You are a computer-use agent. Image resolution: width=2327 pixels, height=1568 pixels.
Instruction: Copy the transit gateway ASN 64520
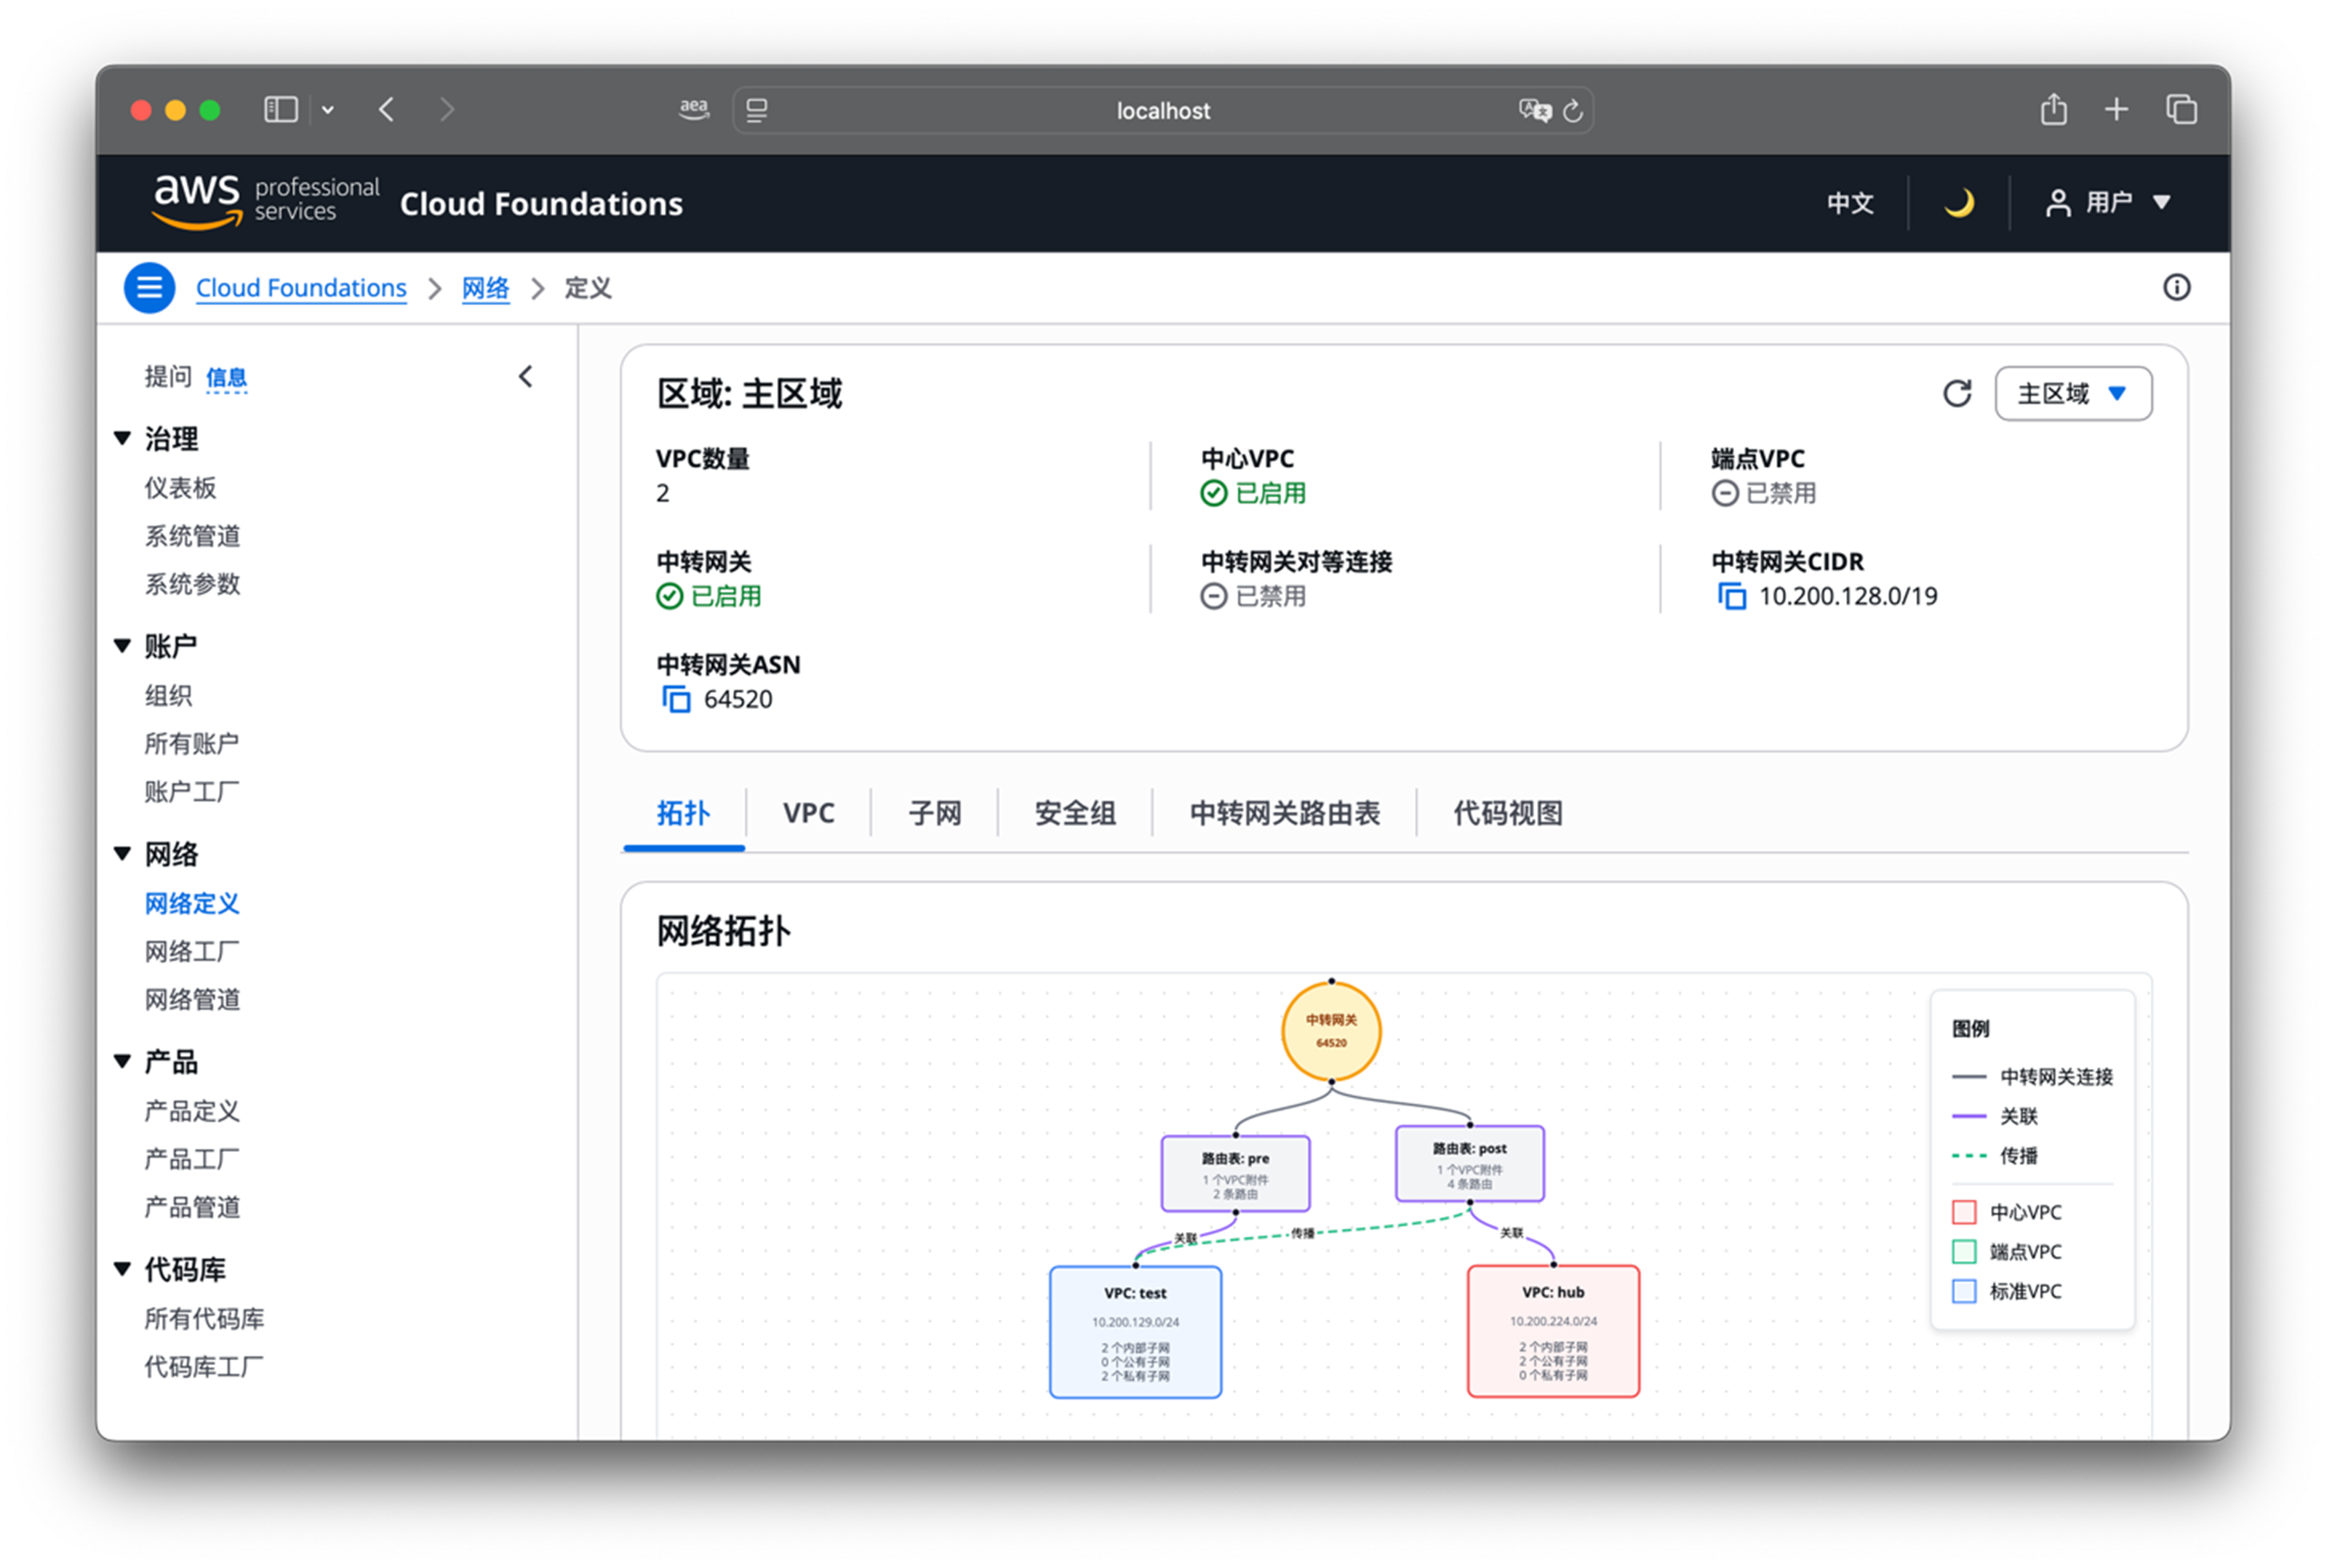(676, 700)
